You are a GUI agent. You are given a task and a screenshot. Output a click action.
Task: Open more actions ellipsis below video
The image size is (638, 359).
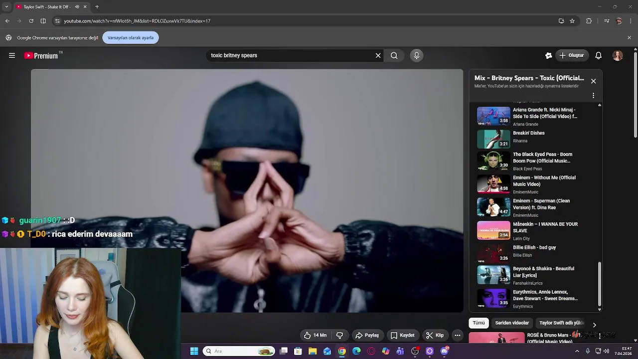click(x=457, y=335)
